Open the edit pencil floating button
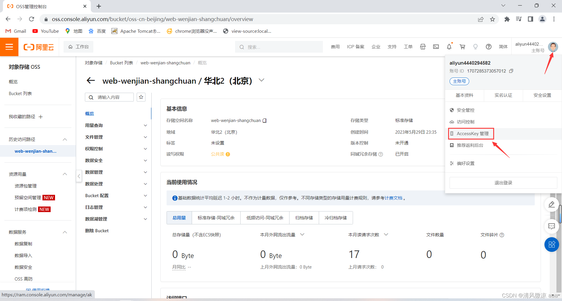The width and height of the screenshot is (562, 301). 551,204
